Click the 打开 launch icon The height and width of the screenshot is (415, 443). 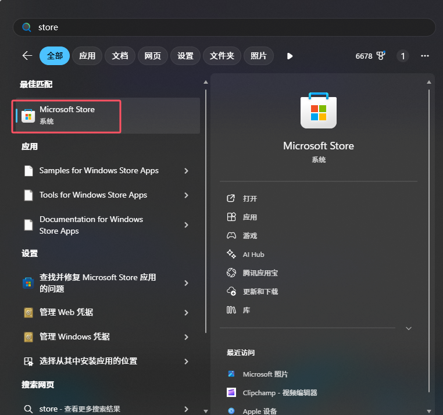pos(231,198)
